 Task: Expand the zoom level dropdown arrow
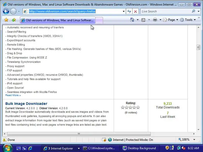194,140
